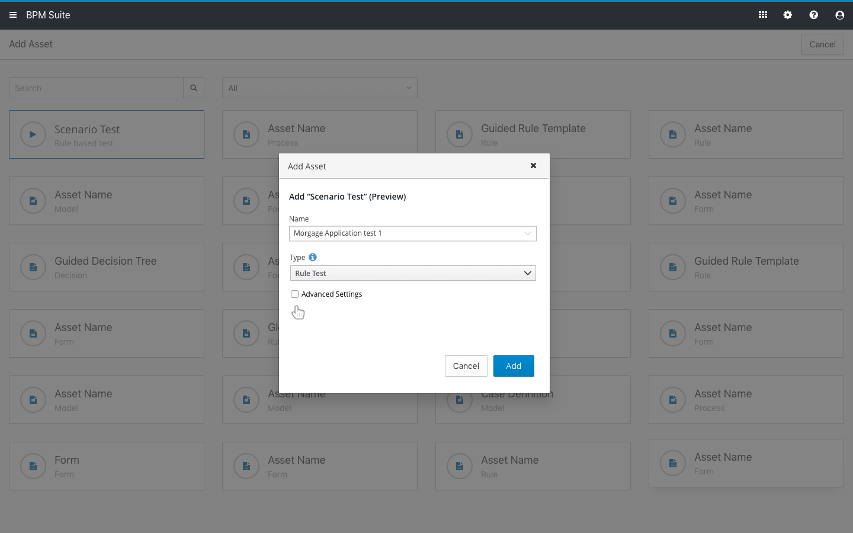Select the Guided Rule Template card in top row

coord(533,134)
